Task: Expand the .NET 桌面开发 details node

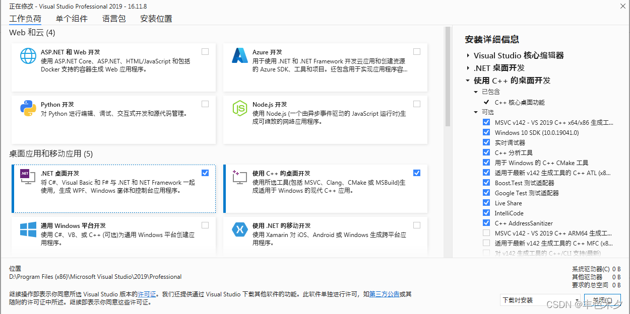Action: point(468,67)
